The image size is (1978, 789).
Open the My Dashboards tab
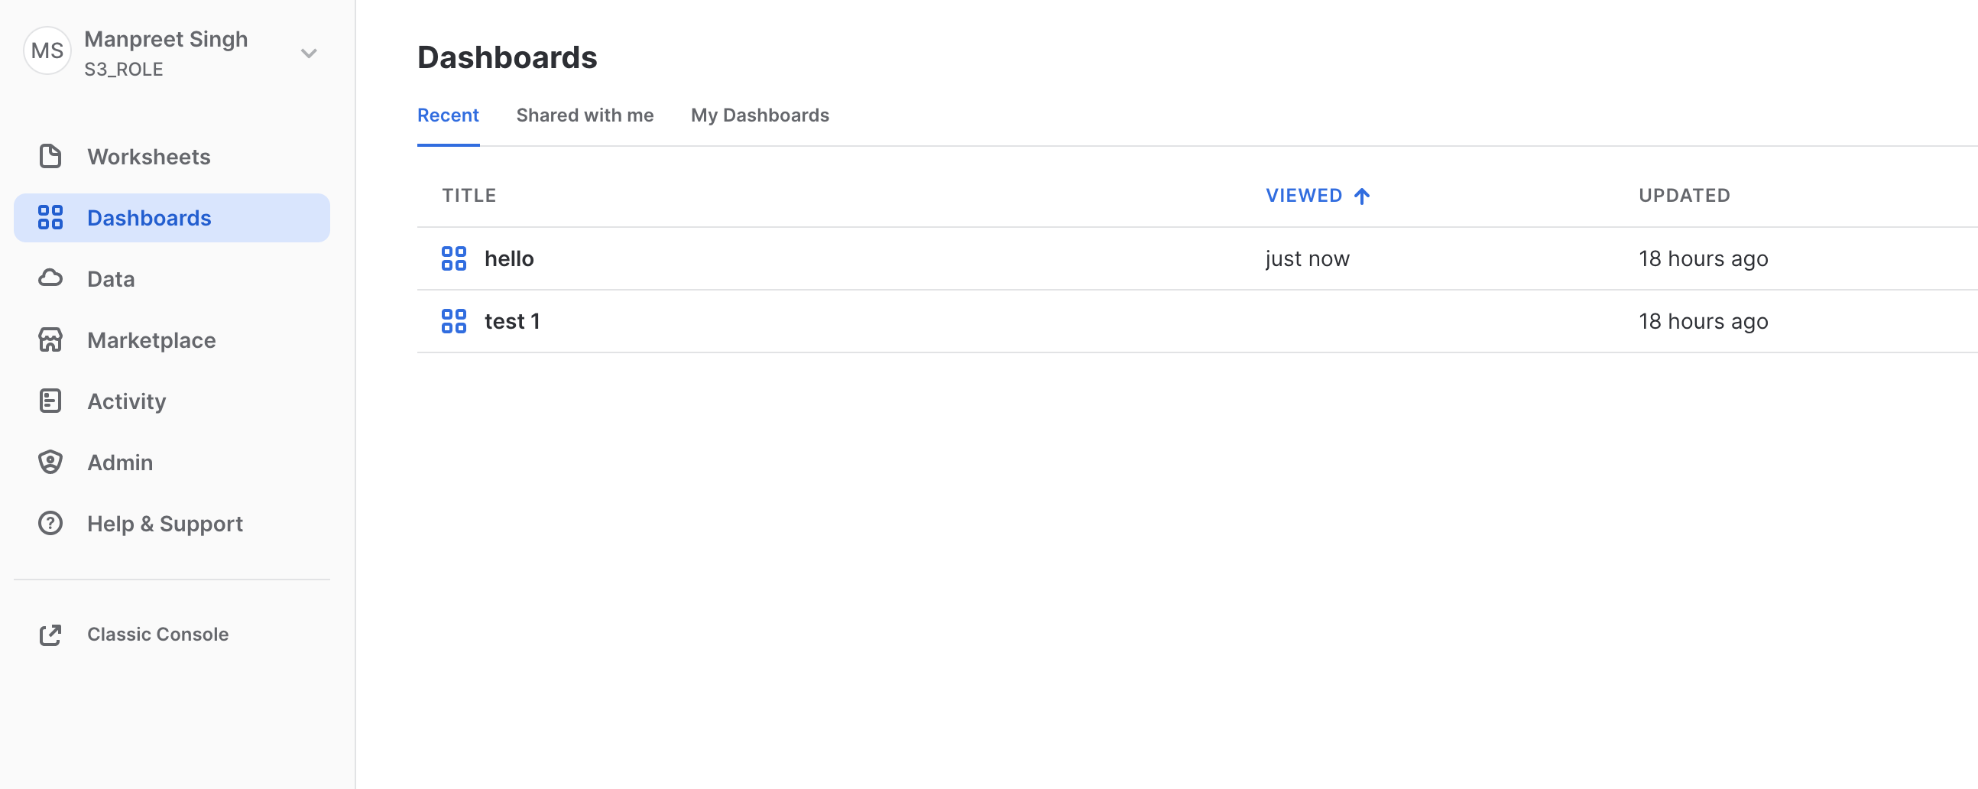[760, 115]
